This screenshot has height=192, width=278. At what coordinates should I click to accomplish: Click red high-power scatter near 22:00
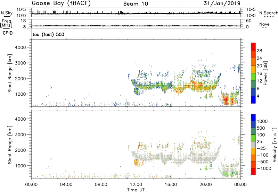226,100
